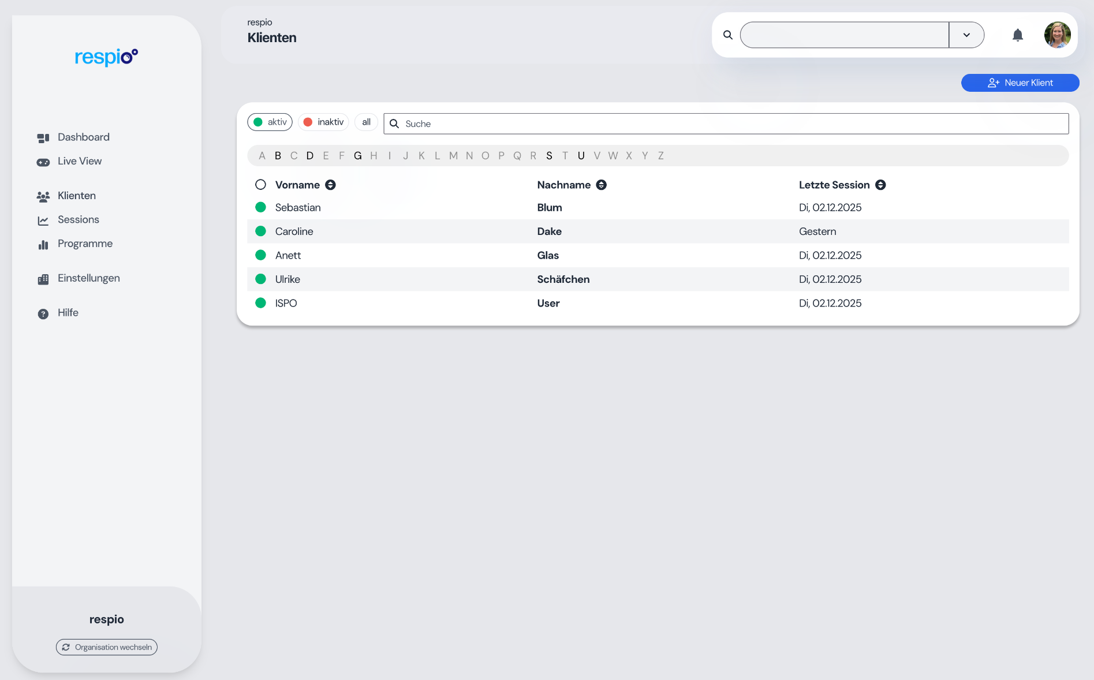This screenshot has height=680, width=1094.
Task: Open Sessions in the sidebar menu
Action: pyautogui.click(x=78, y=220)
